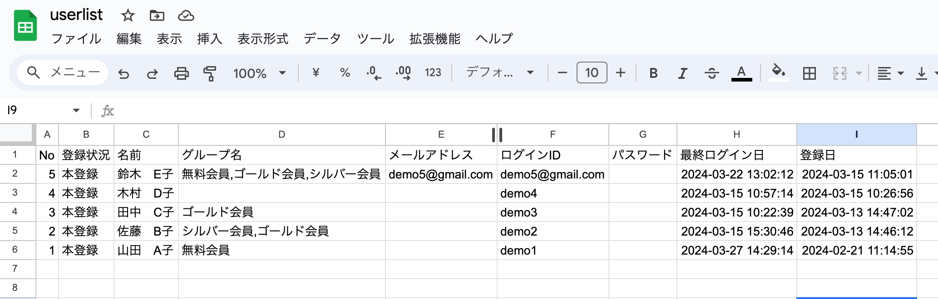Open the fill color paint bucket
Screen dimensions: 938x299
778,72
